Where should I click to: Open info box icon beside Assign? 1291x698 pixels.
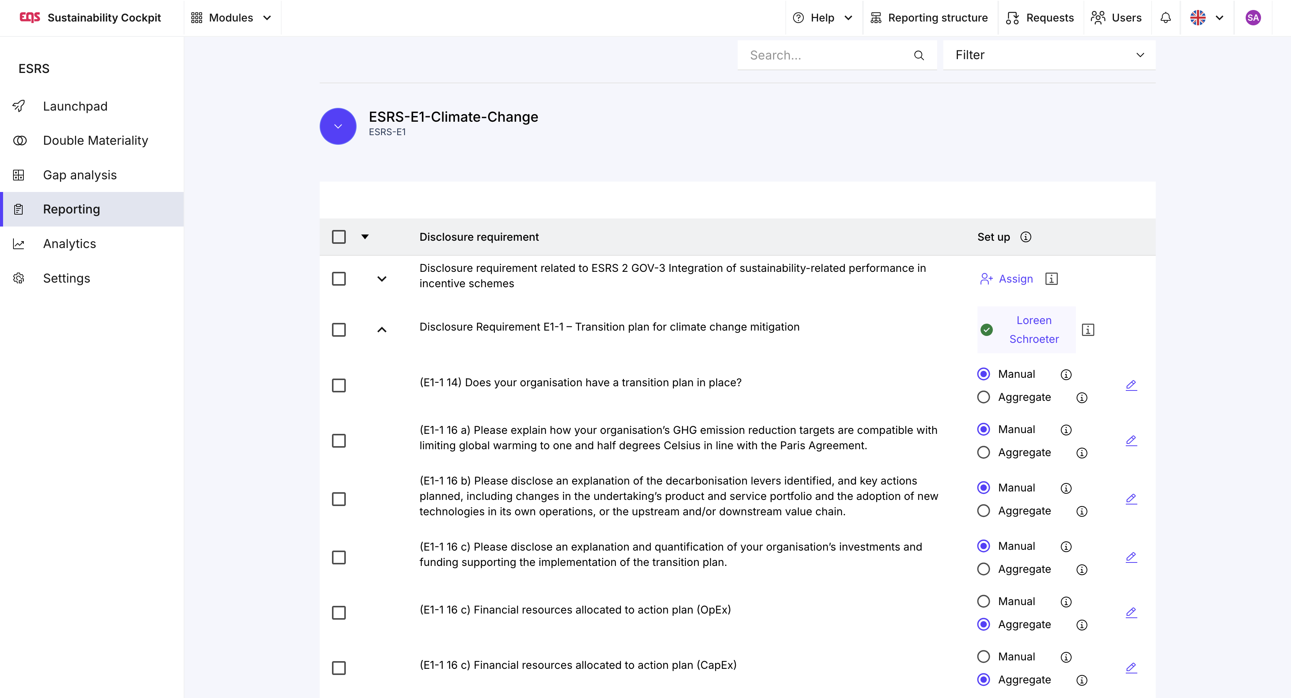(1052, 279)
